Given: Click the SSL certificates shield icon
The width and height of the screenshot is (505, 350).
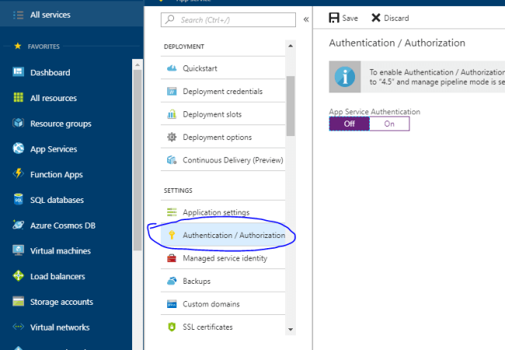Looking at the screenshot, I should pos(172,327).
